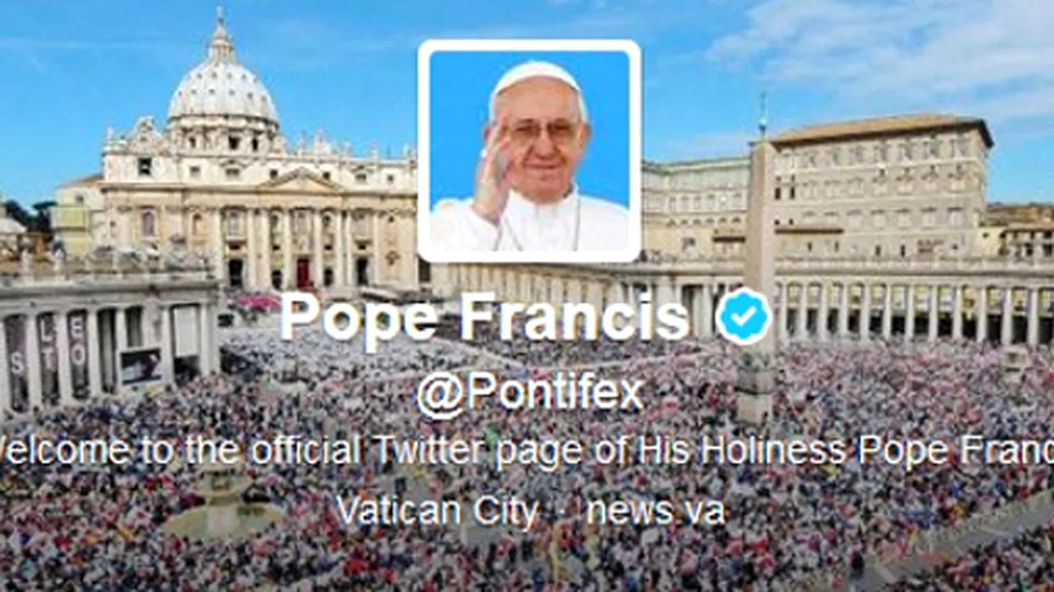1054x592 pixels.
Task: Click the "Pope Francis" display name
Action: [485, 317]
